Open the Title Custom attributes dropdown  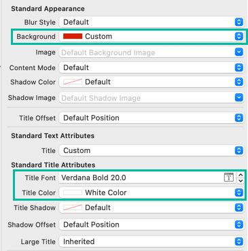pos(152,150)
